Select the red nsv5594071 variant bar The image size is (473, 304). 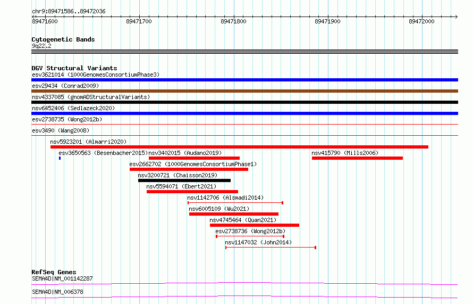click(192, 192)
